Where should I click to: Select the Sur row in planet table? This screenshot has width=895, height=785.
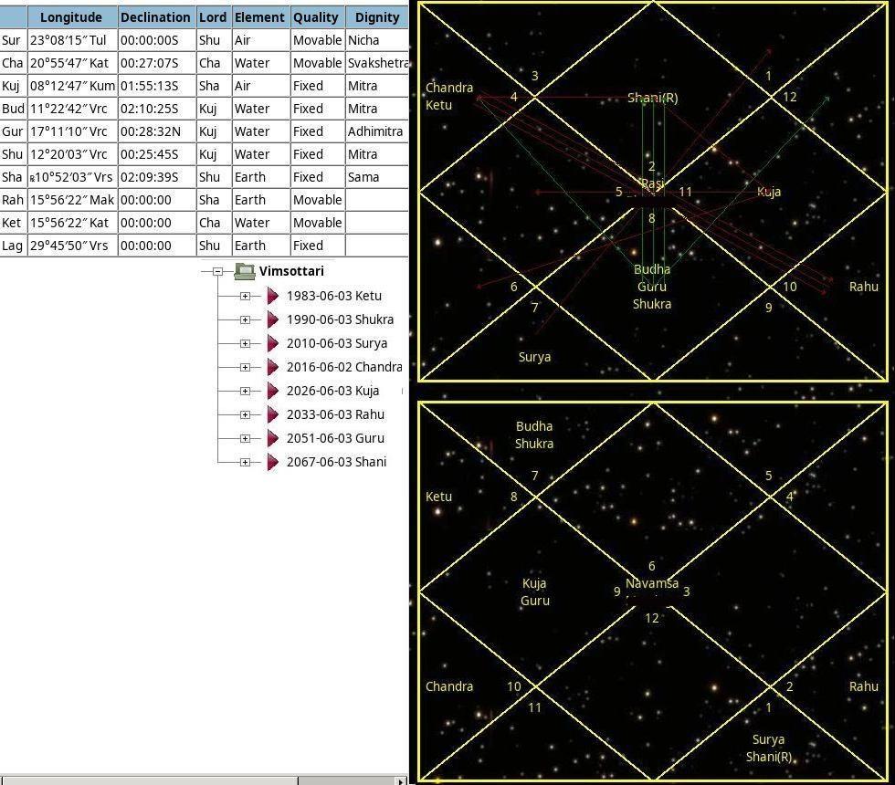tap(12, 40)
